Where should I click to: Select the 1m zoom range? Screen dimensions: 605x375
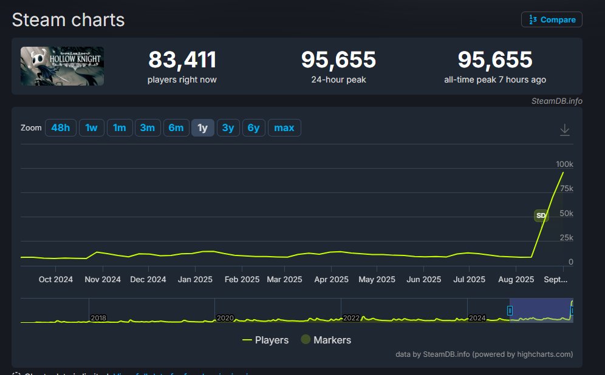[x=120, y=128]
